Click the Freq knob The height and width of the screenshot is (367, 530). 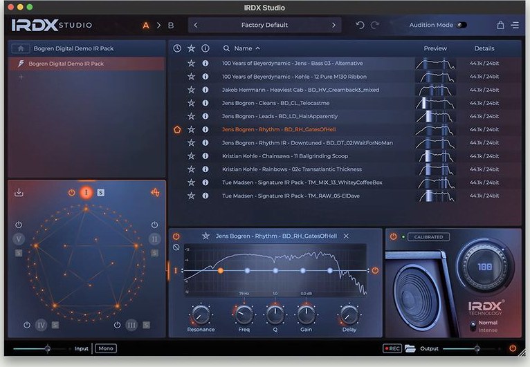point(244,314)
